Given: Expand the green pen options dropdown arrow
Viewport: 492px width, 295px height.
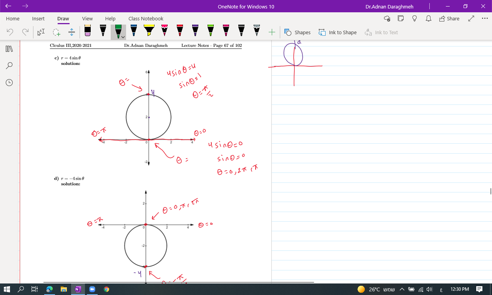Looking at the screenshot, I should tap(123, 37).
